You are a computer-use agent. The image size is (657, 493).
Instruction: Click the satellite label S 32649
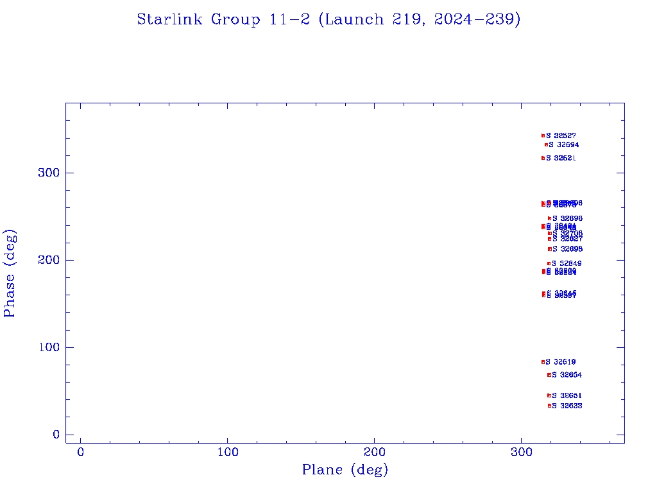coord(567,263)
